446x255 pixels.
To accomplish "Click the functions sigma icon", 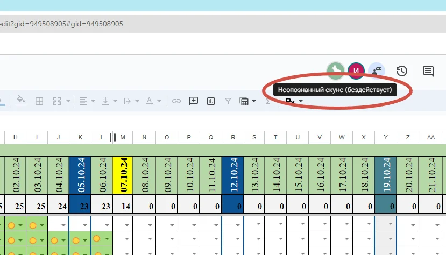I will 268,101.
